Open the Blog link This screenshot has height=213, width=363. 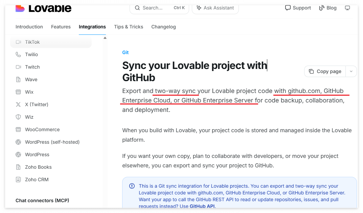click(328, 8)
